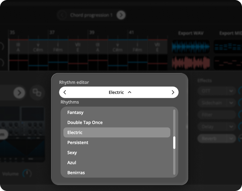Click the Chord progression 1 label
The height and width of the screenshot is (191, 242).
(x=91, y=15)
